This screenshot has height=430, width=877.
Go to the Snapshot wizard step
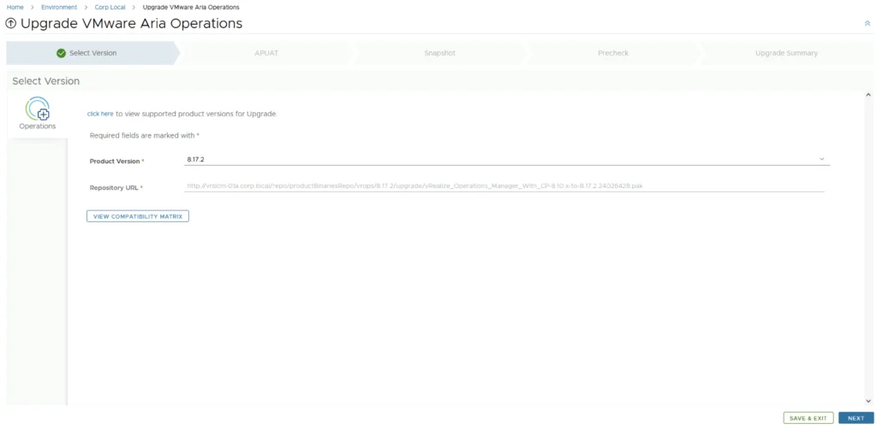439,53
